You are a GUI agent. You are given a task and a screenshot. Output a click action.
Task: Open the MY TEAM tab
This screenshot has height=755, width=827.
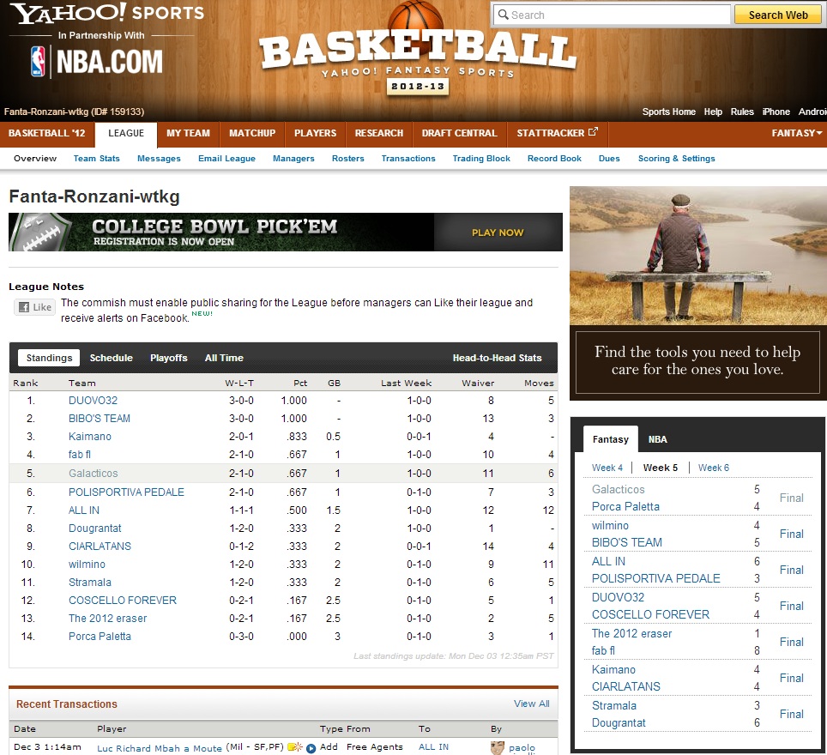(188, 133)
